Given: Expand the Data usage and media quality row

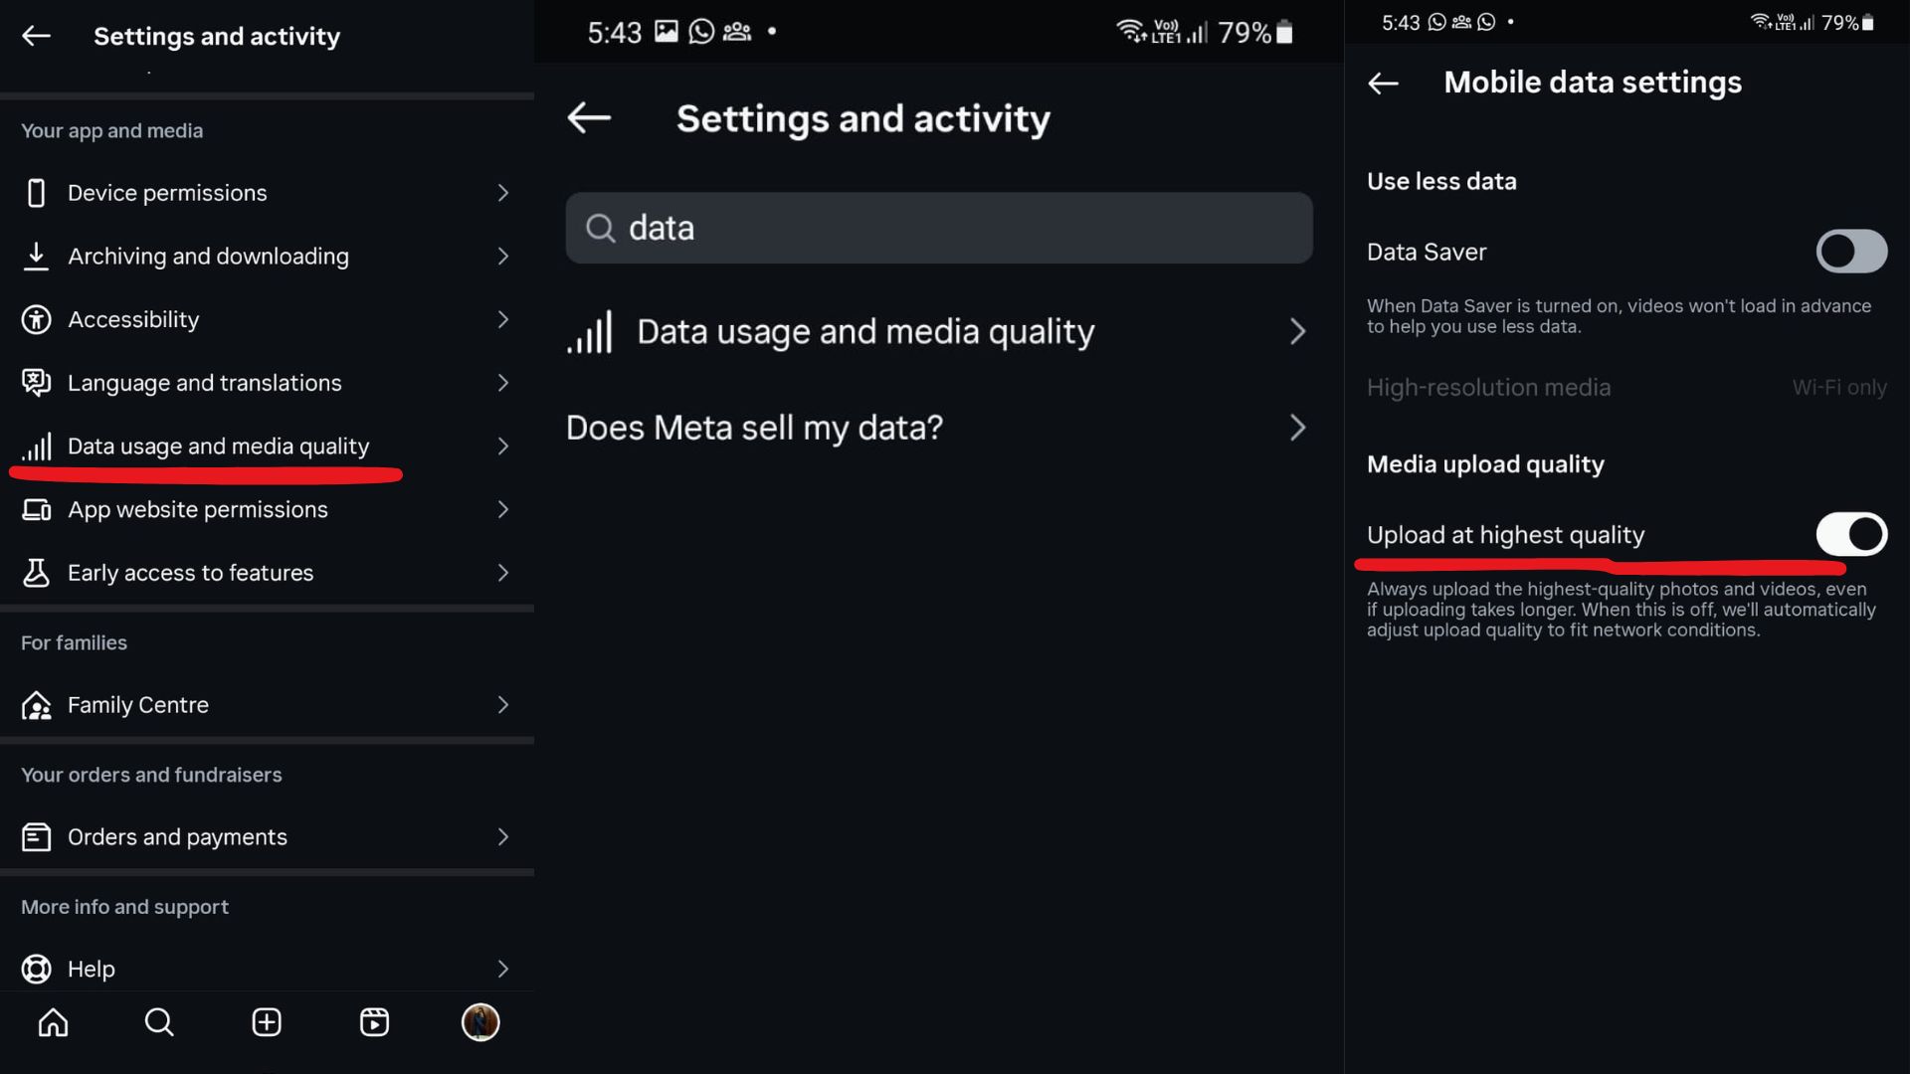Looking at the screenshot, I should [x=503, y=447].
